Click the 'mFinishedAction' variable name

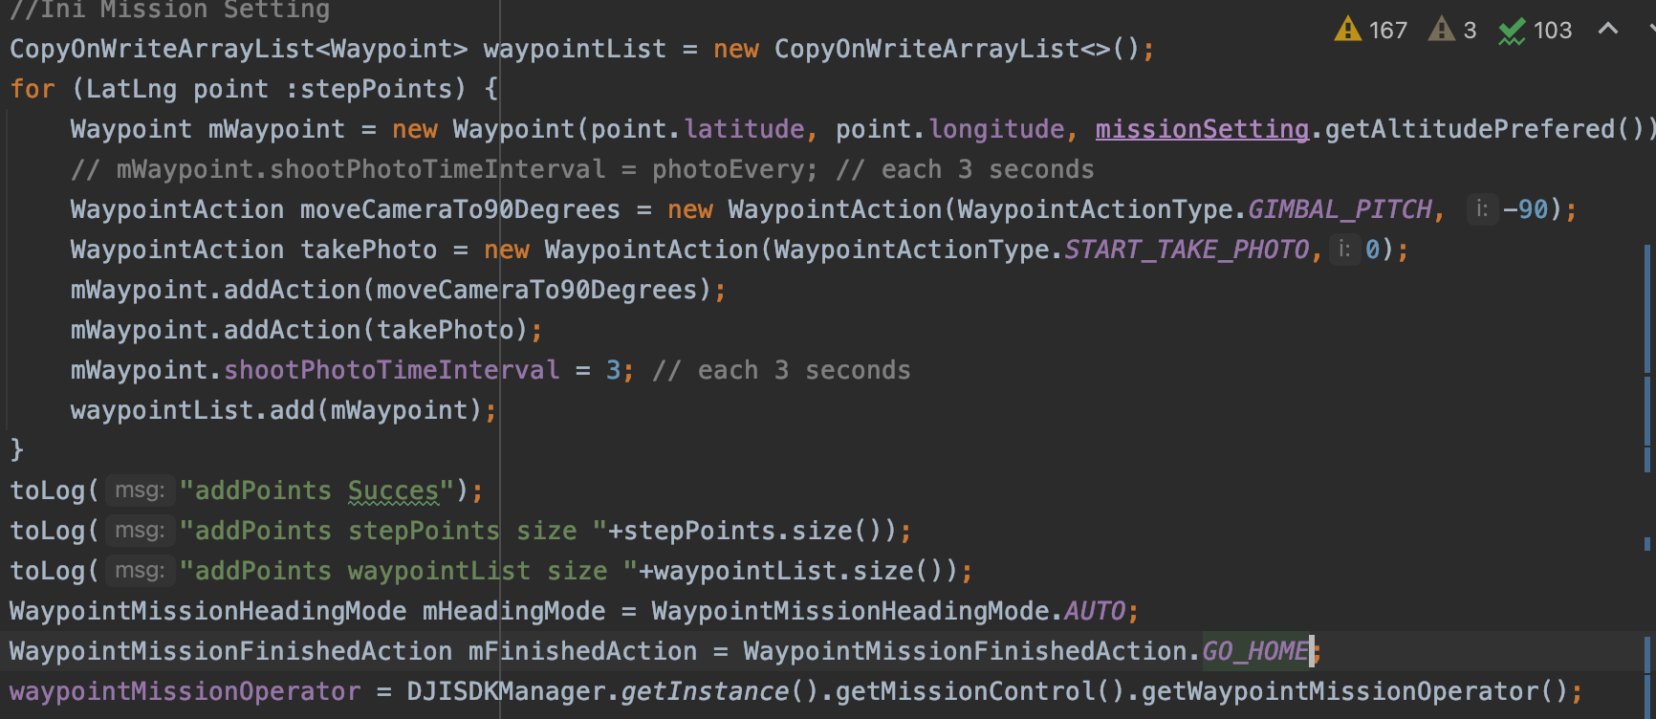coord(582,651)
